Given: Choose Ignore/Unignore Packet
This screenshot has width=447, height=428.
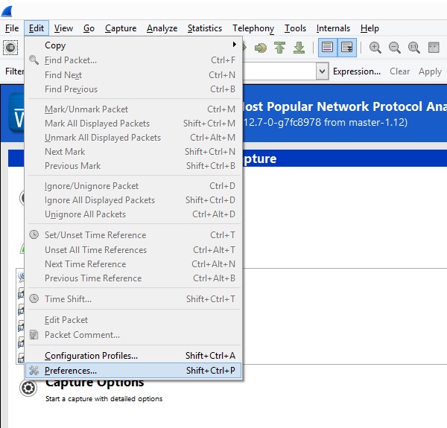Looking at the screenshot, I should pos(133,185).
